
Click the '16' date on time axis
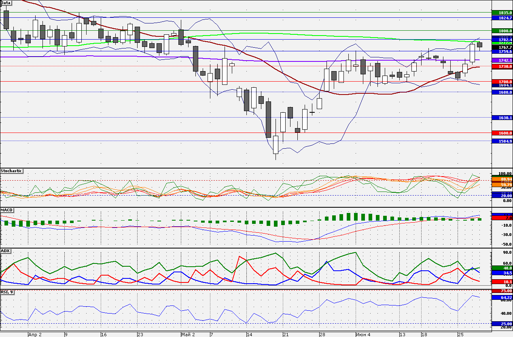(x=104, y=335)
